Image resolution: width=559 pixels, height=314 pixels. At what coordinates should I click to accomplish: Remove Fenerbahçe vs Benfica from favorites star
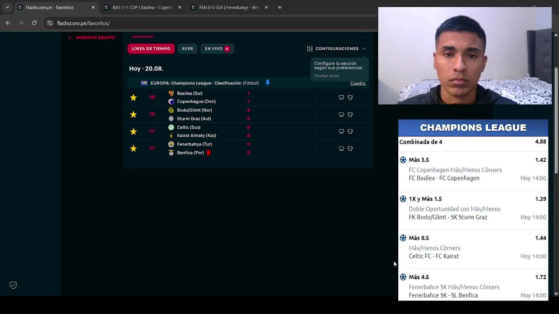point(133,148)
